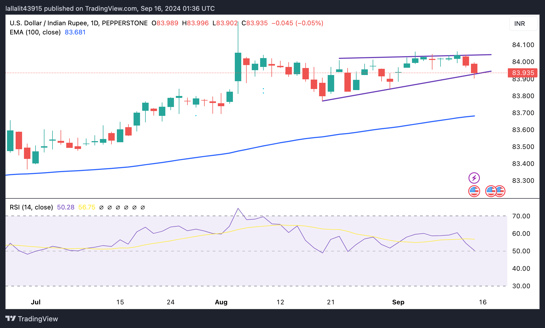The width and height of the screenshot is (545, 328).
Task: Click the blue EMA value 83.681
Action: pos(75,32)
